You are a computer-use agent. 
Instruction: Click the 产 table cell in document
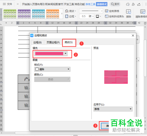pyautogui.click(x=24, y=79)
